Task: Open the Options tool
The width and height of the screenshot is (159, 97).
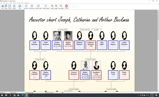Action: [x=14, y=7]
